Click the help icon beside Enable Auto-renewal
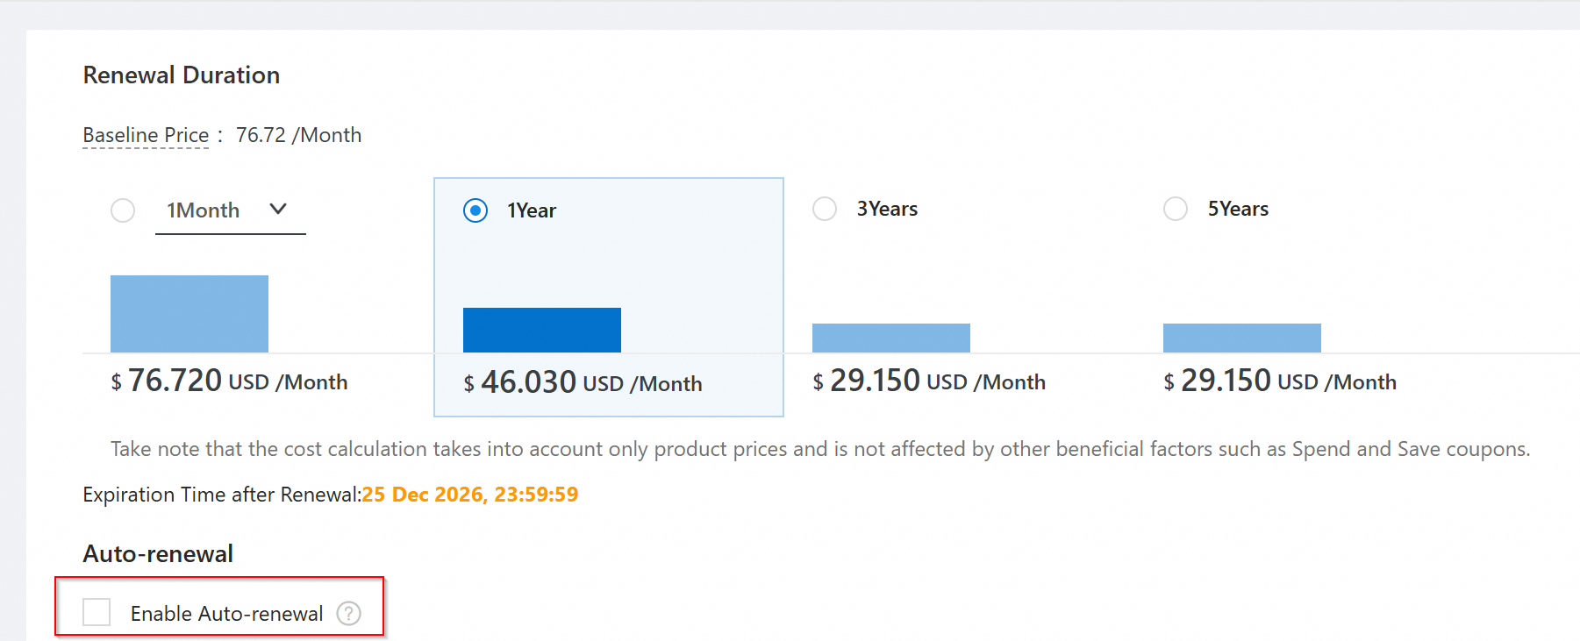 349,613
